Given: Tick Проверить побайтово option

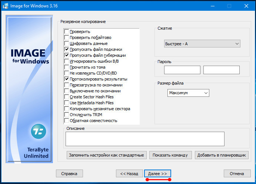Looking at the screenshot, I should [x=66, y=37].
